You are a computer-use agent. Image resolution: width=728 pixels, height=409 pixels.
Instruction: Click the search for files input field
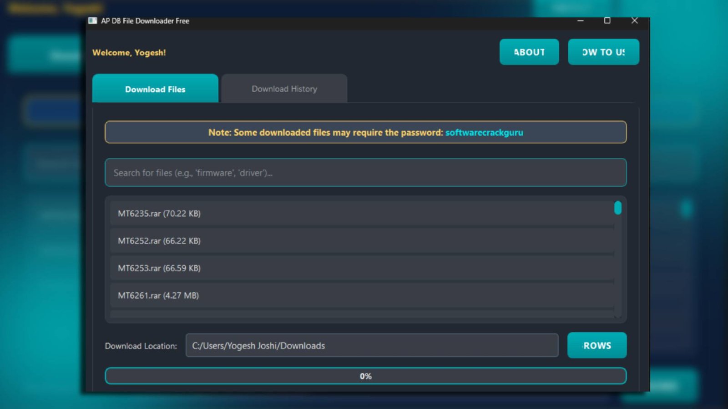(x=365, y=173)
